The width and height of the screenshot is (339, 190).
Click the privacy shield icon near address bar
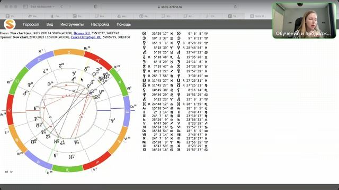(x=95, y=7)
